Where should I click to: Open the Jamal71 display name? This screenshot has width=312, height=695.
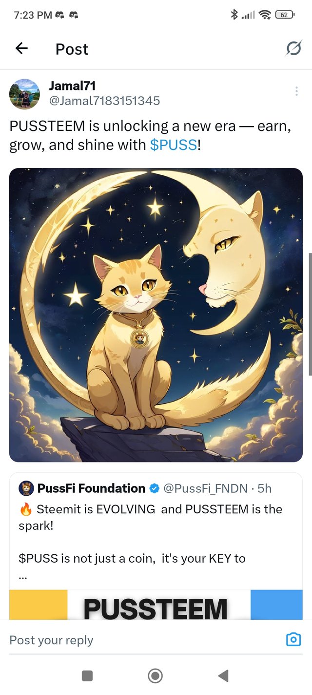point(72,86)
